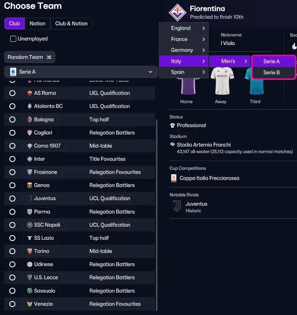This screenshot has width=297, height=315.
Task: Click the Coppa Italia Frecciarossa logo
Action: point(174,178)
